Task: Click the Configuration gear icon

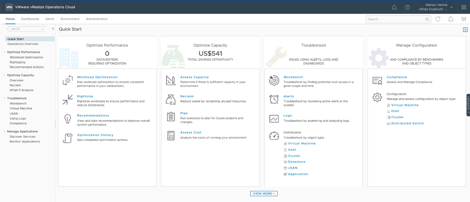Action: tap(377, 97)
